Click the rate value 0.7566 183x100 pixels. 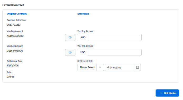pyautogui.click(x=11, y=77)
